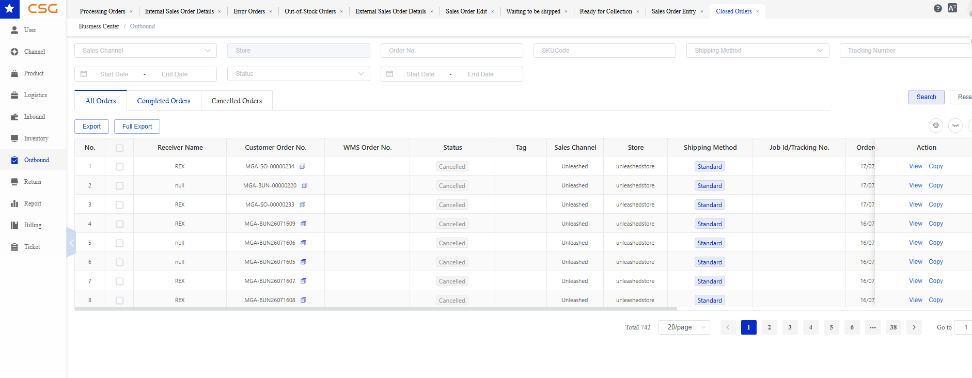View order MGA-SO-00000234
The image size is (972, 378).
pos(916,166)
